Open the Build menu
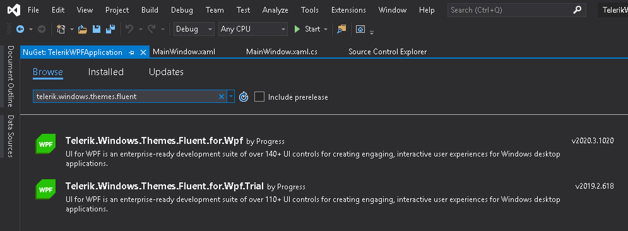The width and height of the screenshot is (628, 231). pos(150,10)
